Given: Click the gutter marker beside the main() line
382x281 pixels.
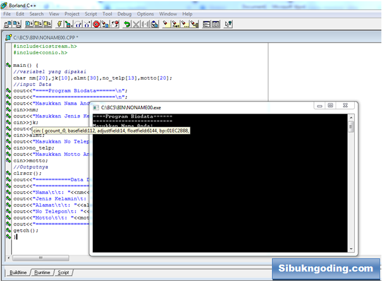Looking at the screenshot, I should (8, 65).
